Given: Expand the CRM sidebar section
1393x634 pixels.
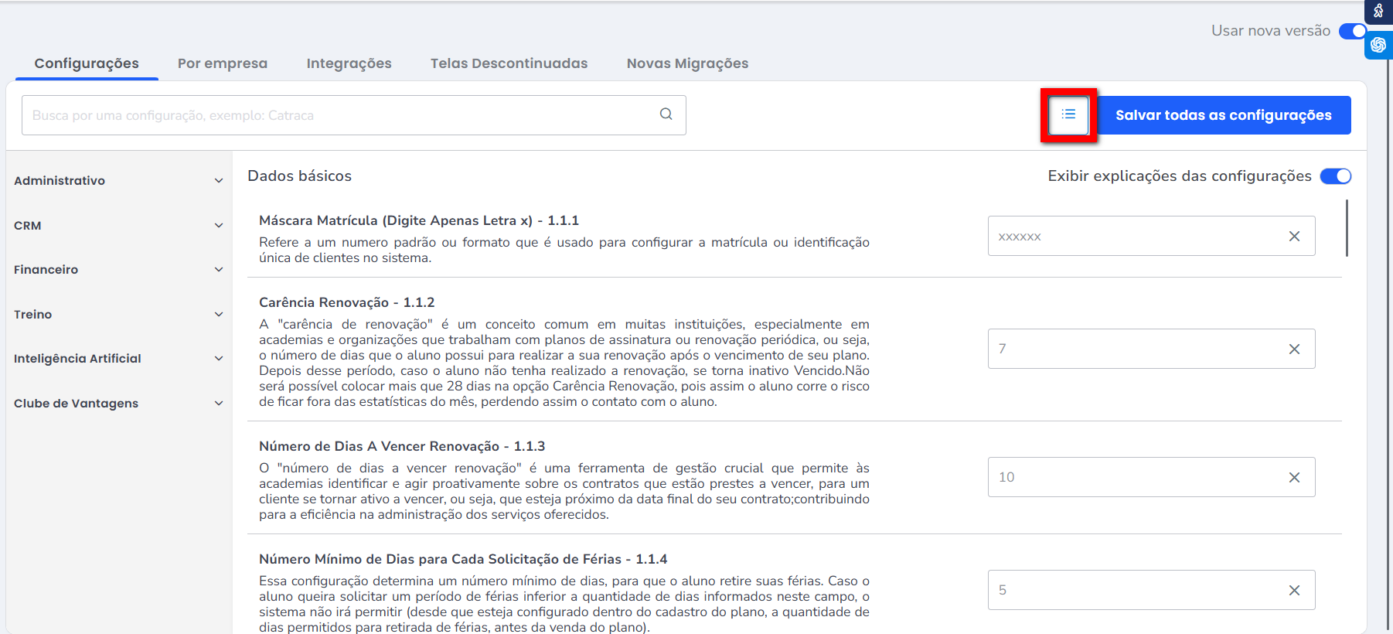Looking at the screenshot, I should click(x=118, y=226).
